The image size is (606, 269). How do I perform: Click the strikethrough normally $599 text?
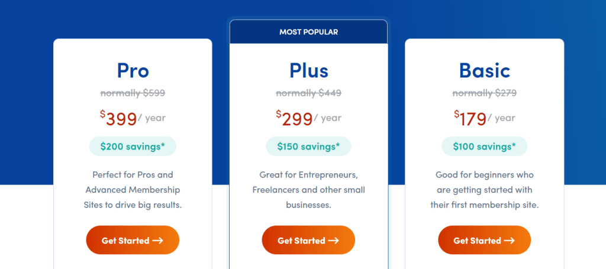click(133, 93)
